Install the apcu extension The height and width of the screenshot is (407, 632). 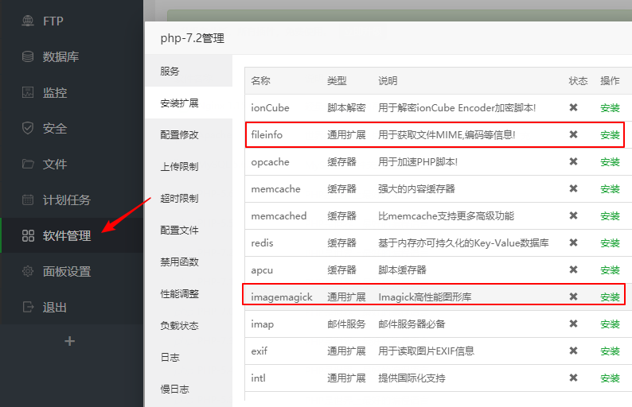coord(610,269)
